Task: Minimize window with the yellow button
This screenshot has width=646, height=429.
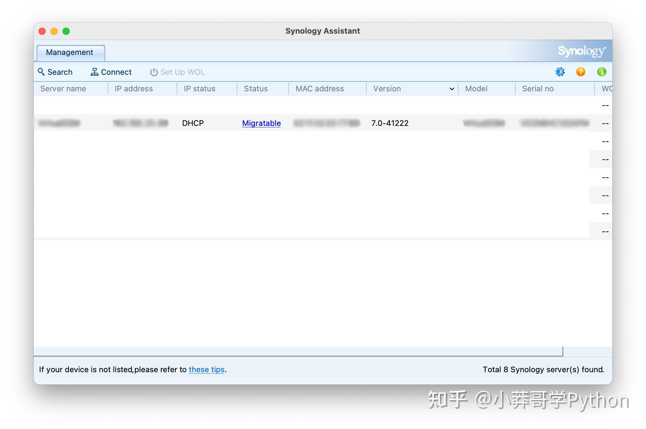Action: coord(54,31)
